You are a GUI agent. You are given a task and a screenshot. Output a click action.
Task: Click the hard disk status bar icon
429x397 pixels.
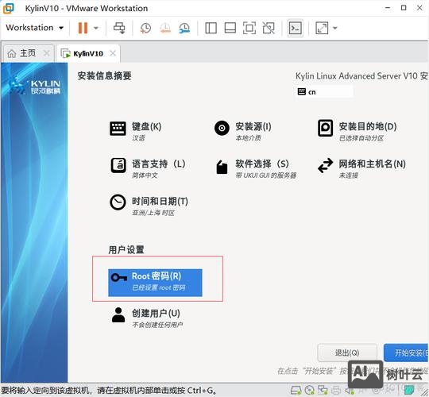pyautogui.click(x=296, y=390)
